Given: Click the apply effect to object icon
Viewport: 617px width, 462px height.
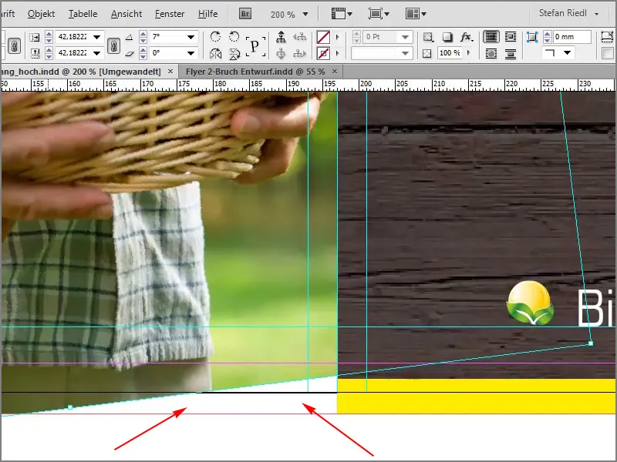Looking at the screenshot, I should (428, 37).
